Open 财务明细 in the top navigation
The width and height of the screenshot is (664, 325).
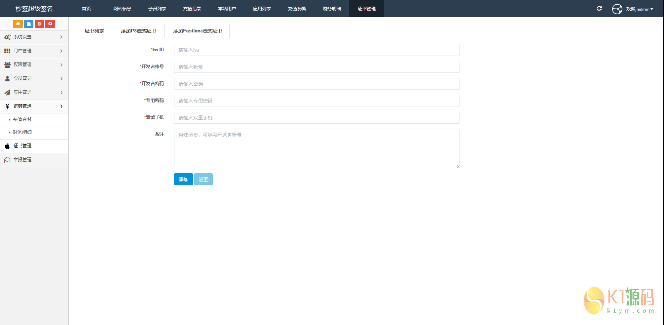tap(331, 9)
